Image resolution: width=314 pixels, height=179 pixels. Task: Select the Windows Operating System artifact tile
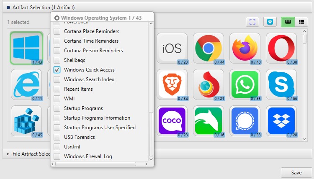(26, 48)
